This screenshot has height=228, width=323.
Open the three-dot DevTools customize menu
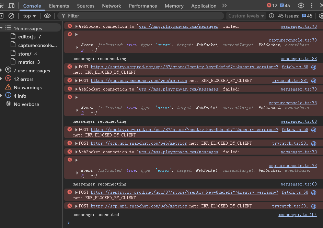[312, 5]
